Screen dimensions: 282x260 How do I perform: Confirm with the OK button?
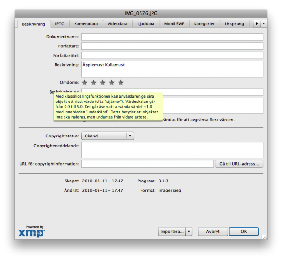click(244, 232)
